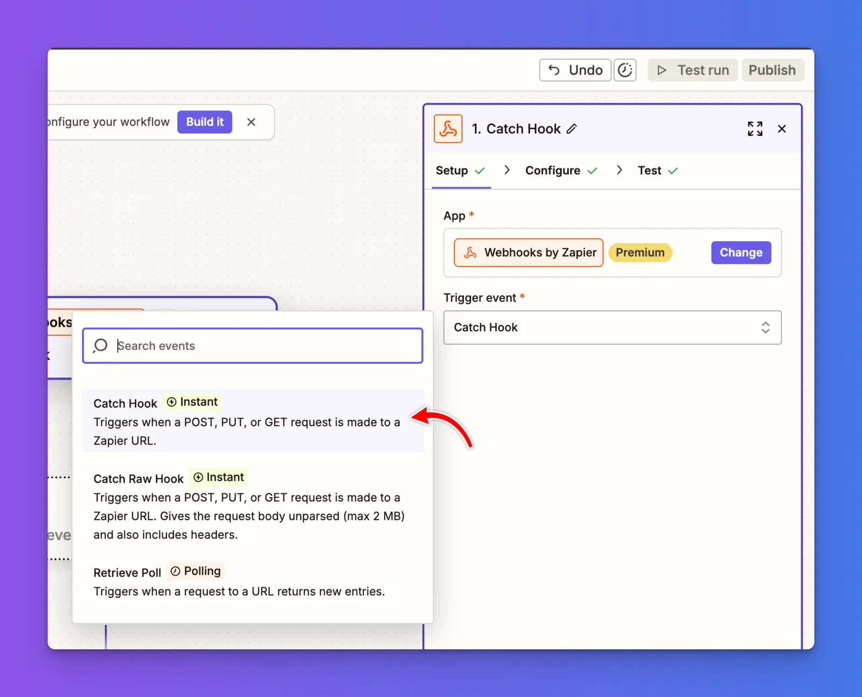
Task: Click the chevron between Setup and Configure
Action: tap(507, 170)
